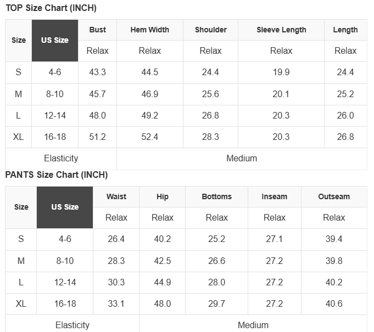Image resolution: width=374 pixels, height=332 pixels.
Task: Select the Shoulder column header
Action: tap(210, 30)
